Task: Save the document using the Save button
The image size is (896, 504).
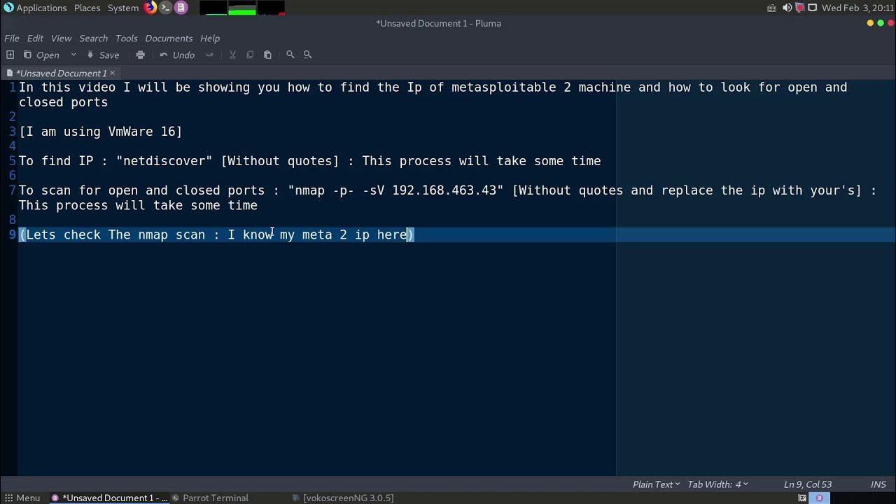Action: 103,55
